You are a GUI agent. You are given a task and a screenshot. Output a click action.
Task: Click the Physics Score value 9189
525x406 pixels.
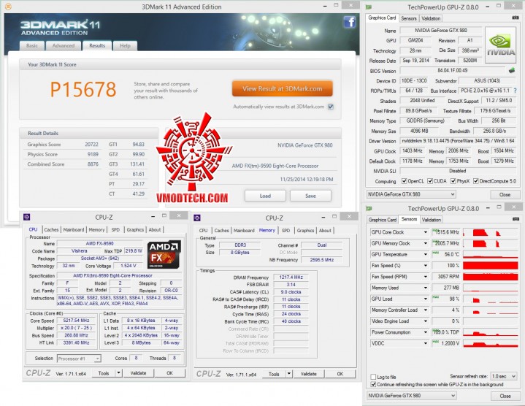93,154
